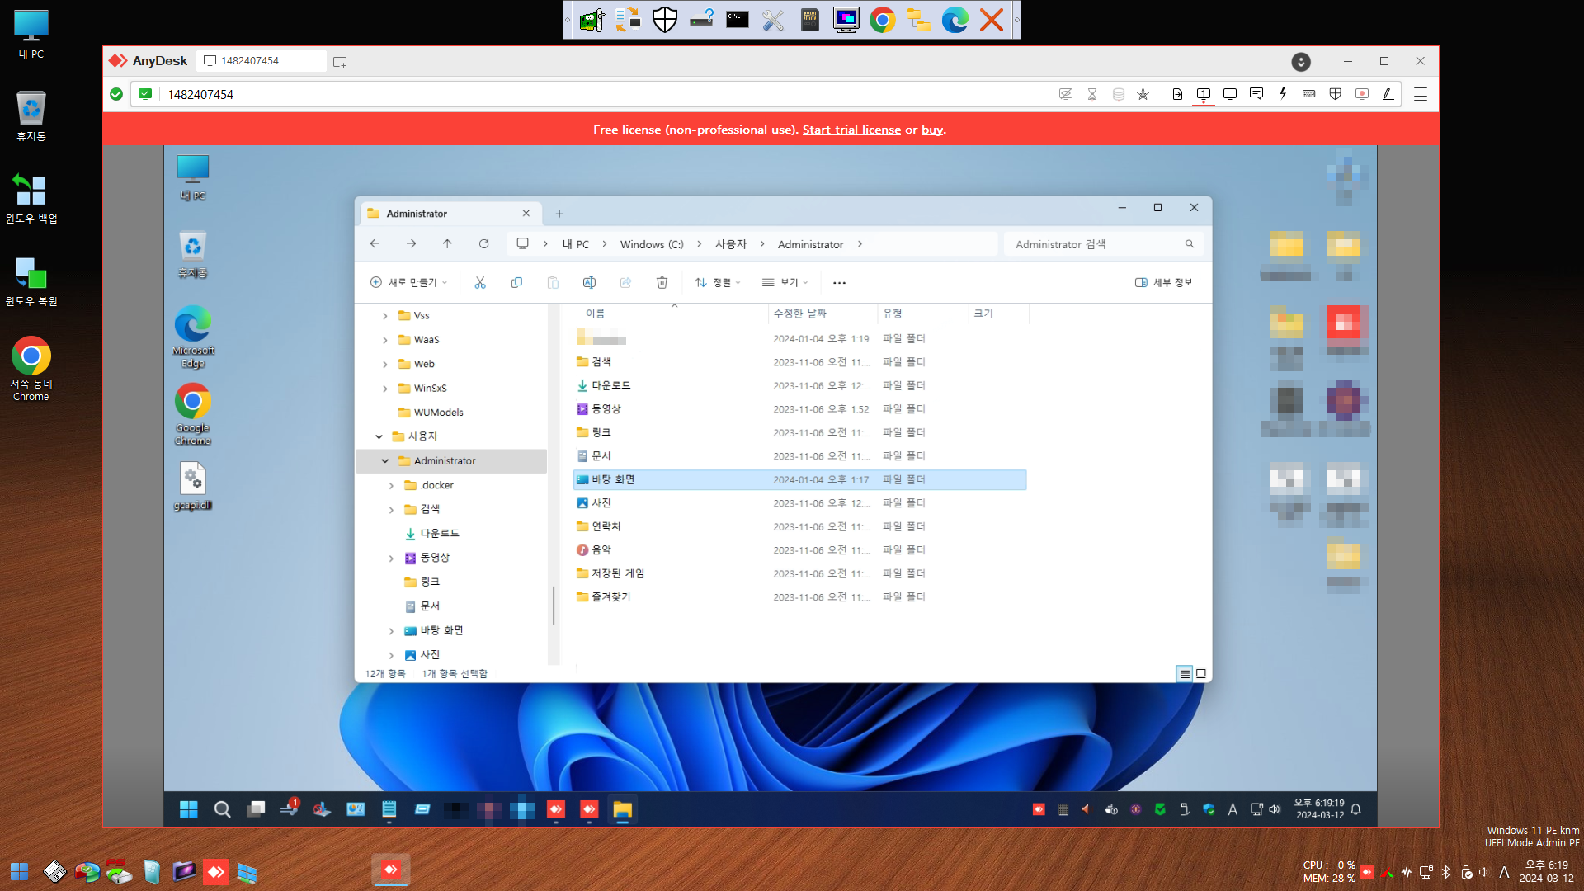Sort by 크기 column header

click(999, 313)
